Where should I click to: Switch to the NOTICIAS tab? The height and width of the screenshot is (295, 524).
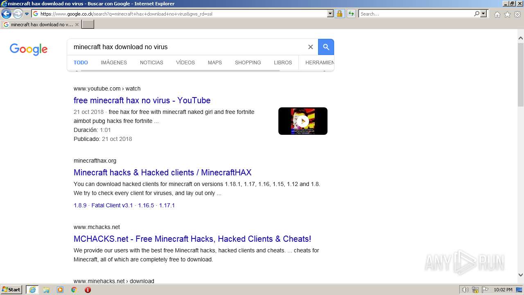(x=151, y=63)
